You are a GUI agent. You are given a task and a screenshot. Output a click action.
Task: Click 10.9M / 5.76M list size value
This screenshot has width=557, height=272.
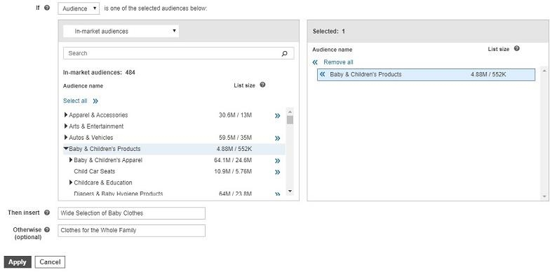tap(233, 172)
